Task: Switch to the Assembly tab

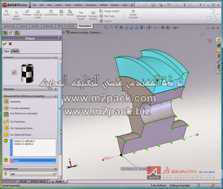Action: point(9,26)
